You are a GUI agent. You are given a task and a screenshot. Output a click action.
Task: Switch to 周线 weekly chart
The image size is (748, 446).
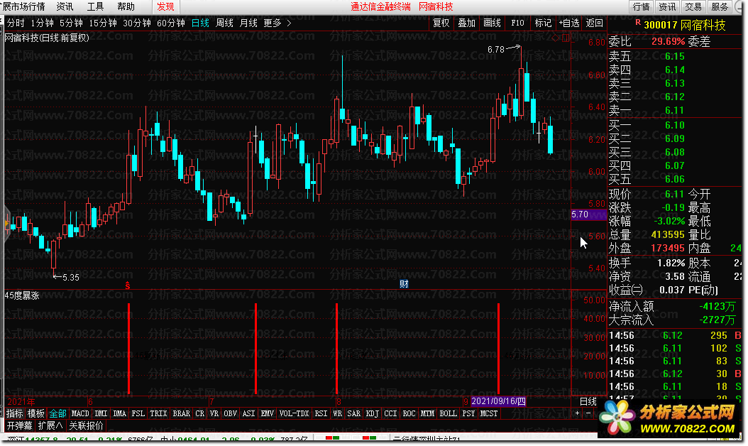(x=224, y=23)
